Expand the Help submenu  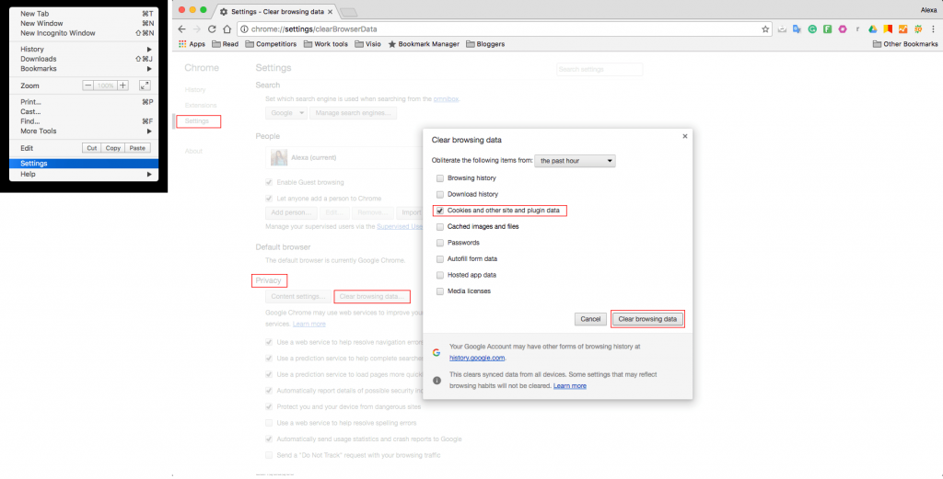[84, 174]
